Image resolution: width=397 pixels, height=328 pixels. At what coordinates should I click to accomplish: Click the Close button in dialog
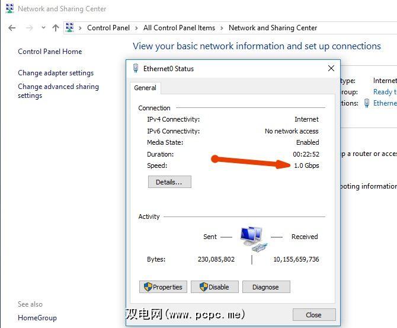(x=314, y=315)
